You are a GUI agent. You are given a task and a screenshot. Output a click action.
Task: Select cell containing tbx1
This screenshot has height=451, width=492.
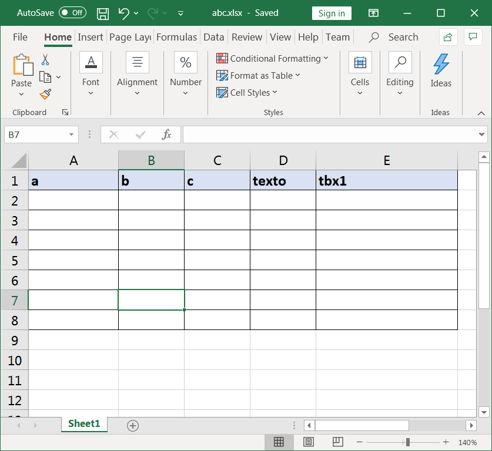coord(387,180)
